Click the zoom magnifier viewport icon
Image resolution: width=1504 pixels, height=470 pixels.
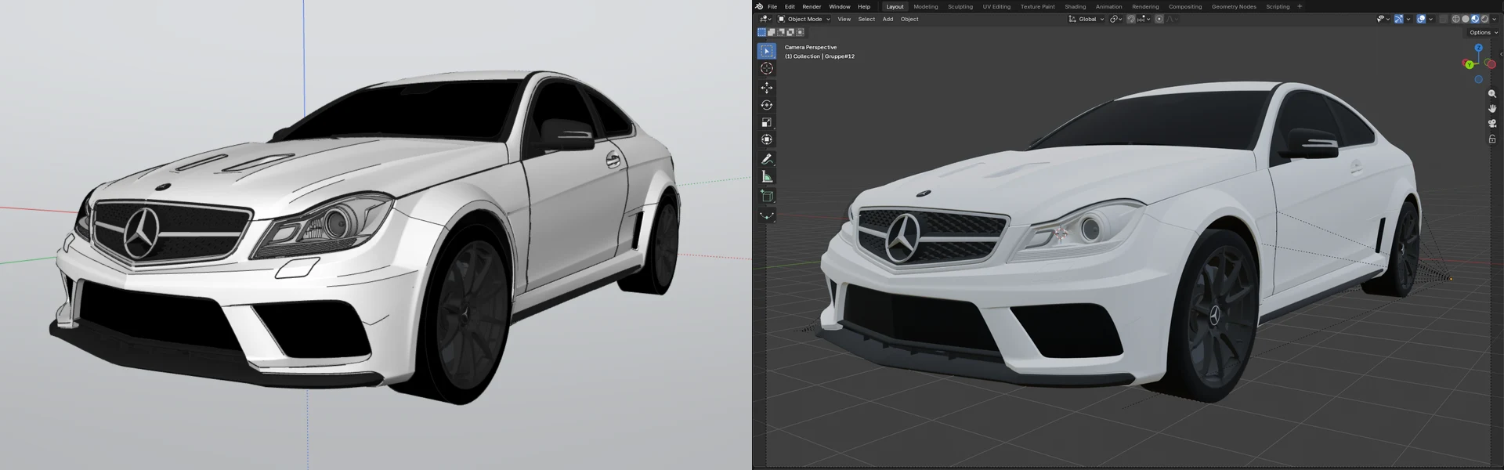[1492, 94]
